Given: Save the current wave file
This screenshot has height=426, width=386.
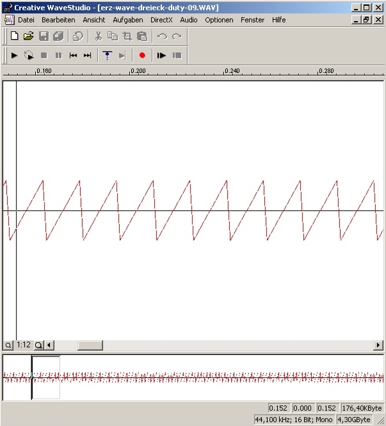Looking at the screenshot, I should [44, 36].
